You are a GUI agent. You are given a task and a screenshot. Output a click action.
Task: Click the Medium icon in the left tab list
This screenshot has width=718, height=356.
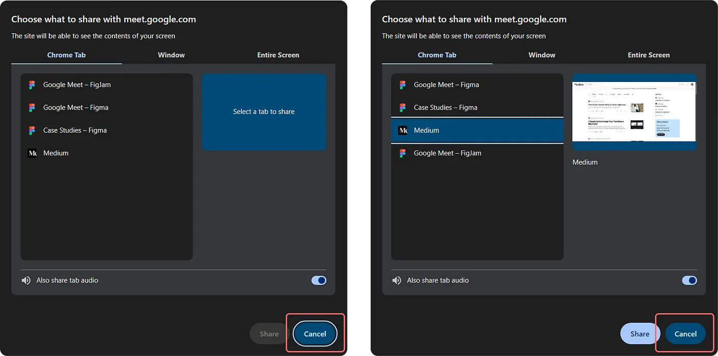(31, 153)
